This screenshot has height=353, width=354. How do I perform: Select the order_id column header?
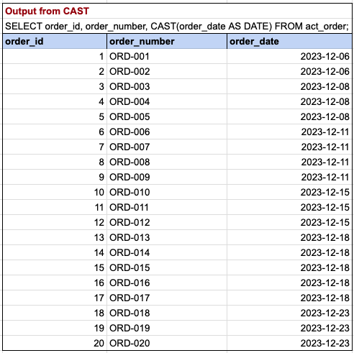pos(55,42)
